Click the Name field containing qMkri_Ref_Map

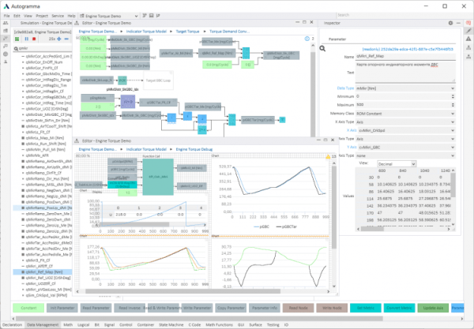405,57
